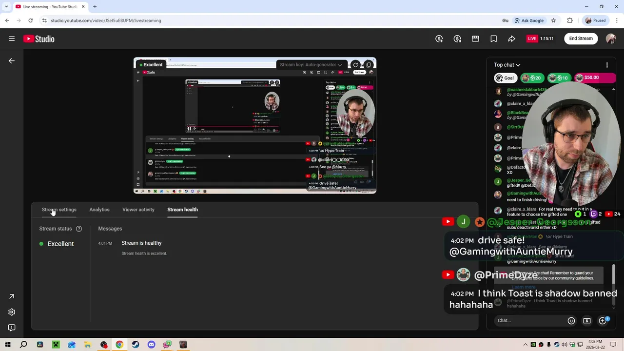Viewport: 624px width, 351px height.
Task: Click the stream preview thumbnail
Action: (x=255, y=126)
